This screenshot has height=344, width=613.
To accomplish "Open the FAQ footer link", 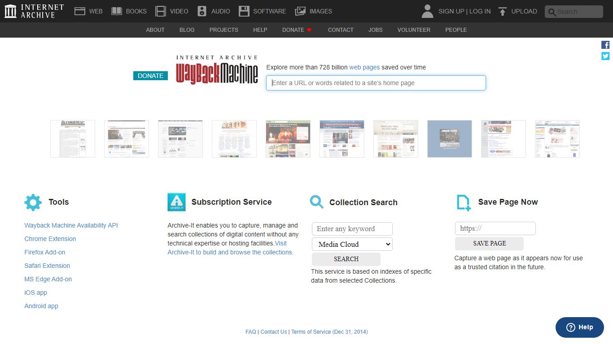I will point(251,332).
